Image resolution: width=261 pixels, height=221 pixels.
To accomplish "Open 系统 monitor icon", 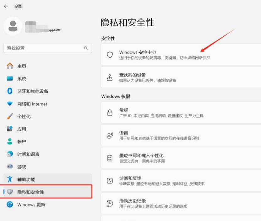I will coord(10,78).
